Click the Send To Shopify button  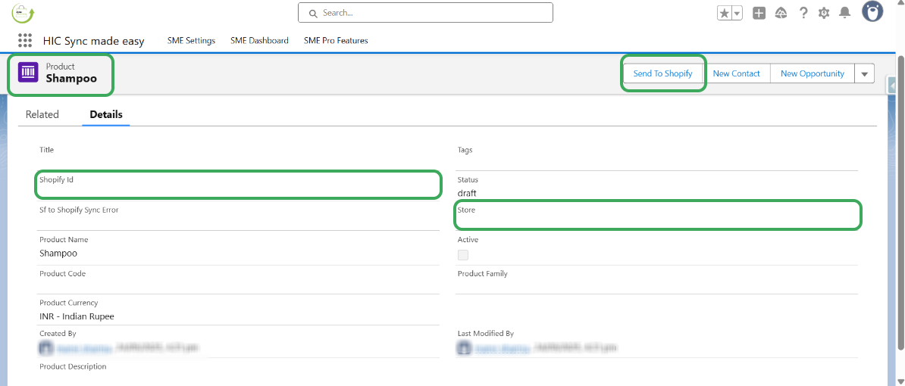pyautogui.click(x=662, y=73)
